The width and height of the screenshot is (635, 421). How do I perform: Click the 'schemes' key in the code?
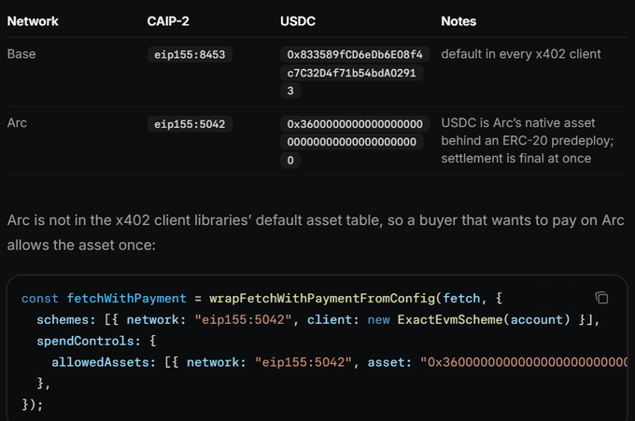63,320
